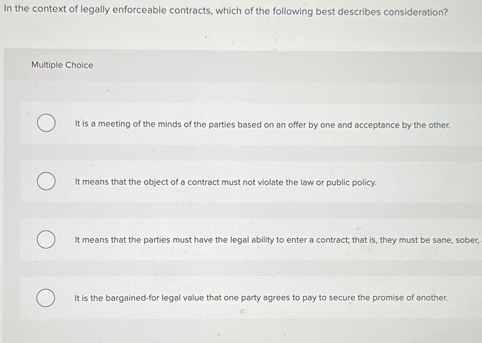Viewport: 482px width, 343px height.
Task: Select the 'bargained-for legal value' answer option
Action: (261, 298)
